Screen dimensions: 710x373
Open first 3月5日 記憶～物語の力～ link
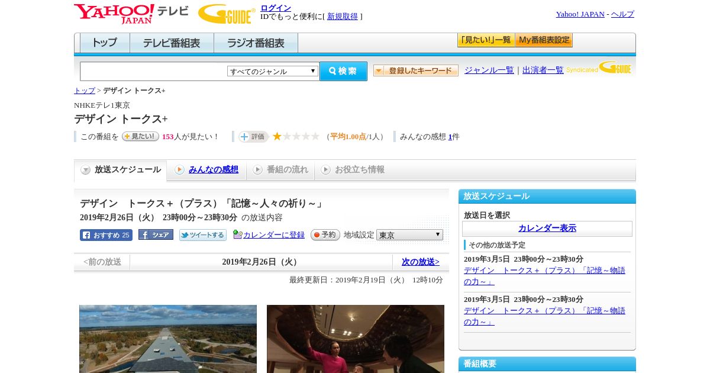(544, 276)
